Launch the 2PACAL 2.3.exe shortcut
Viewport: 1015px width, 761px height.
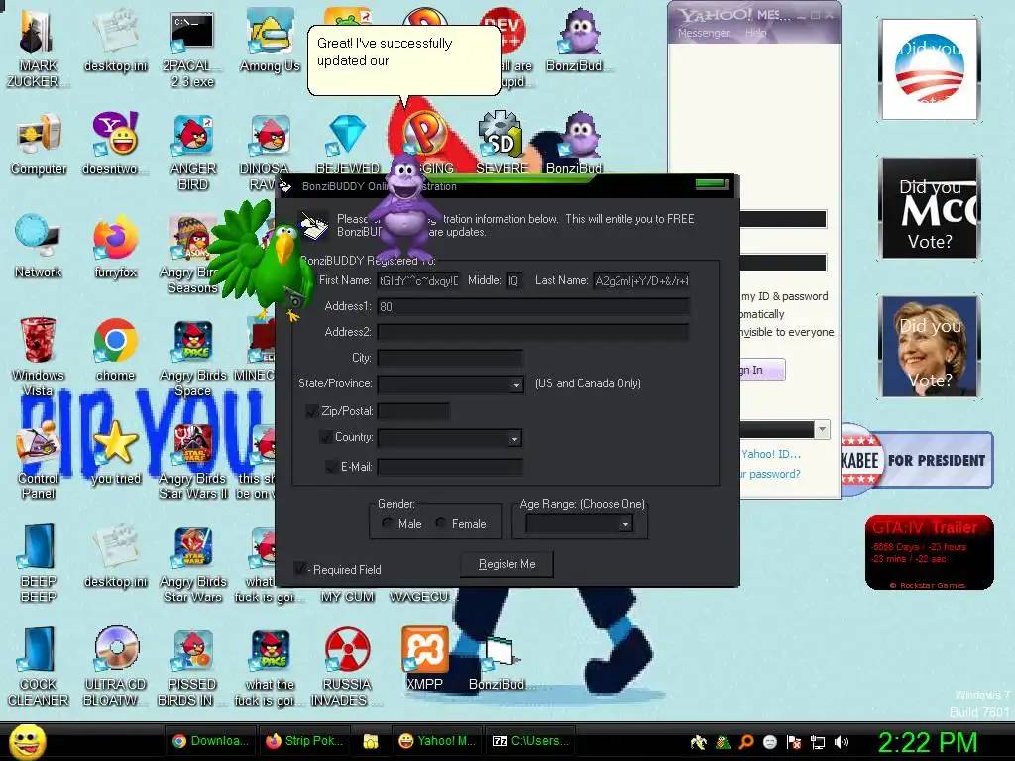(192, 48)
